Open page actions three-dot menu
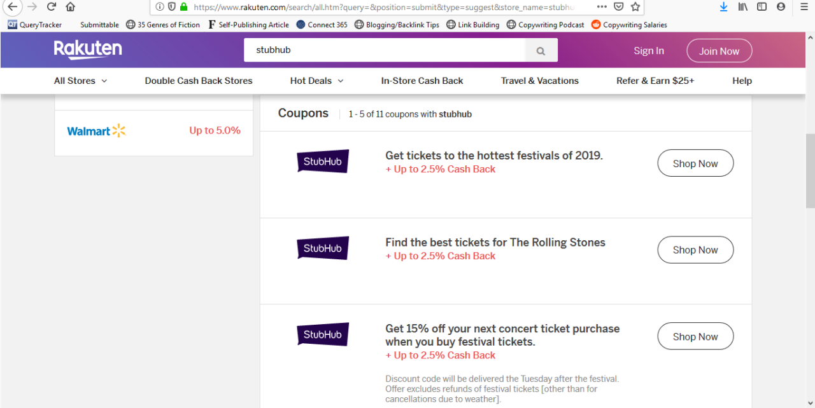 coord(602,7)
